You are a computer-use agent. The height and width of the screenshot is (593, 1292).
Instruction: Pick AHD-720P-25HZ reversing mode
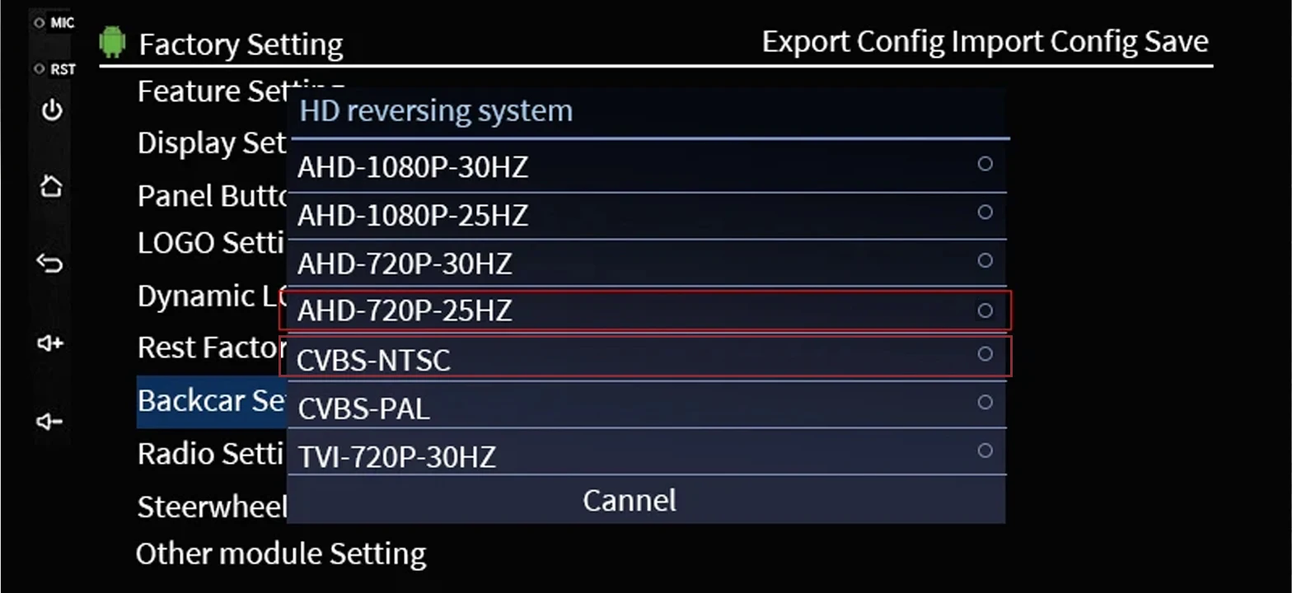(x=645, y=311)
